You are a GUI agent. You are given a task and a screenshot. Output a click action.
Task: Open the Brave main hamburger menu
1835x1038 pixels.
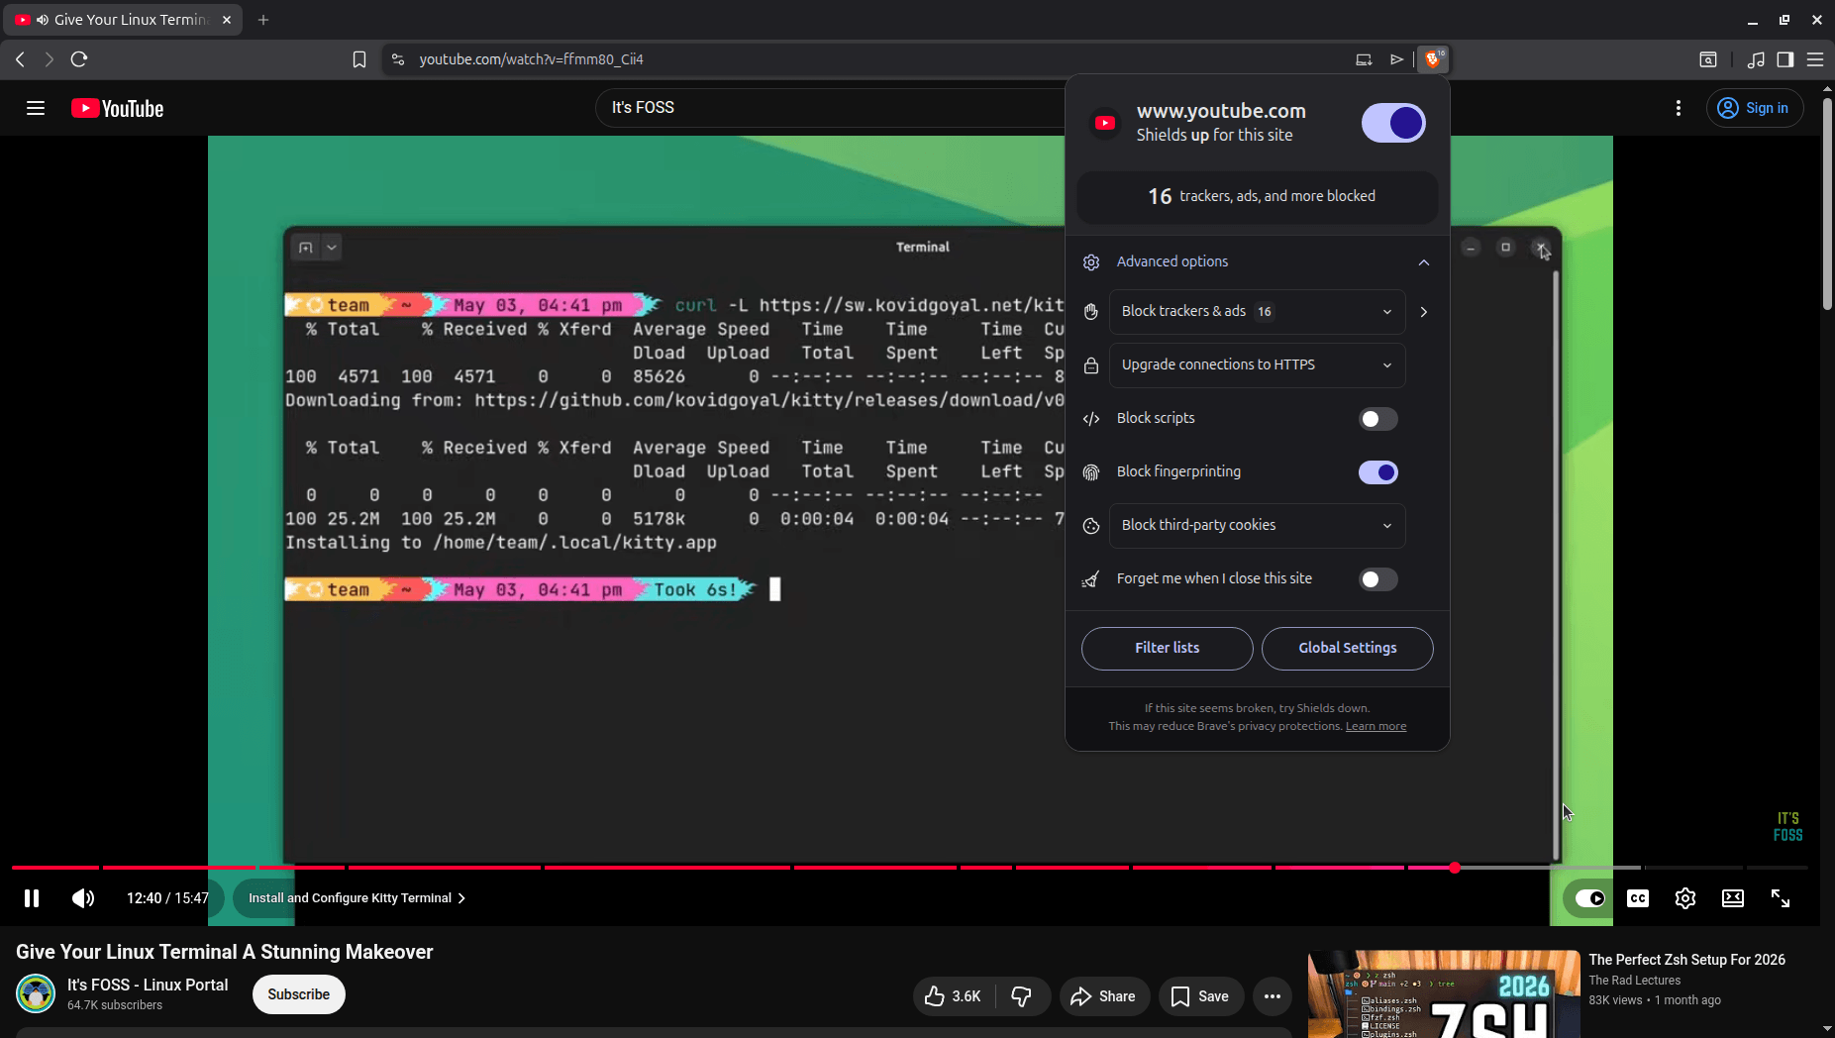point(1815,59)
